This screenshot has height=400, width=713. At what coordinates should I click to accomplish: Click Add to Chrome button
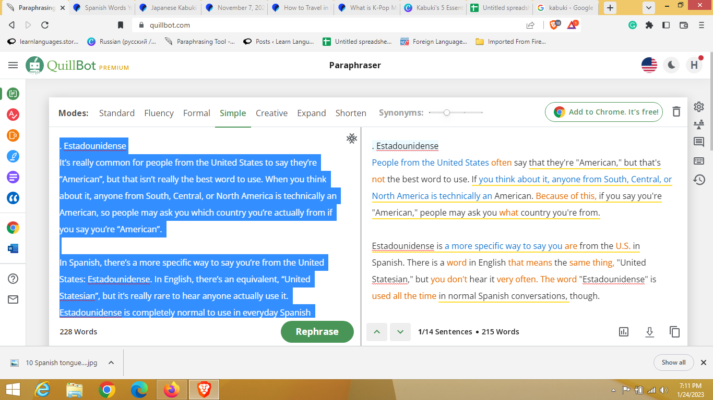[x=604, y=112]
